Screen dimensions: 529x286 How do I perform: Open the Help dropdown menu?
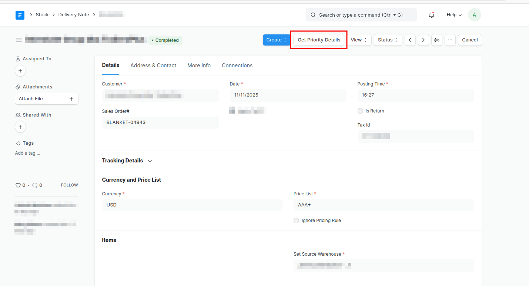click(454, 15)
